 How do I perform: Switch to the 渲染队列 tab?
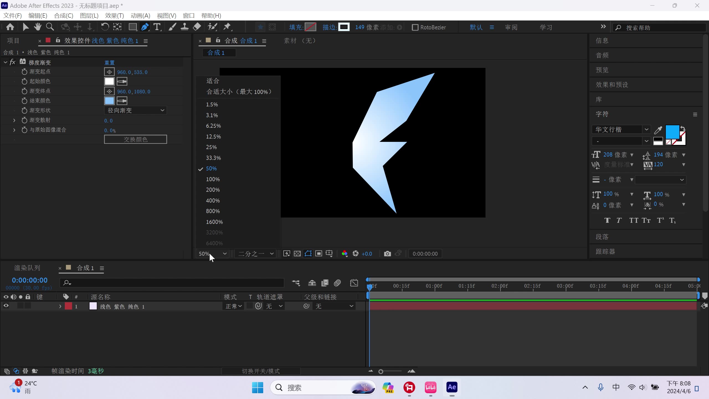click(27, 268)
